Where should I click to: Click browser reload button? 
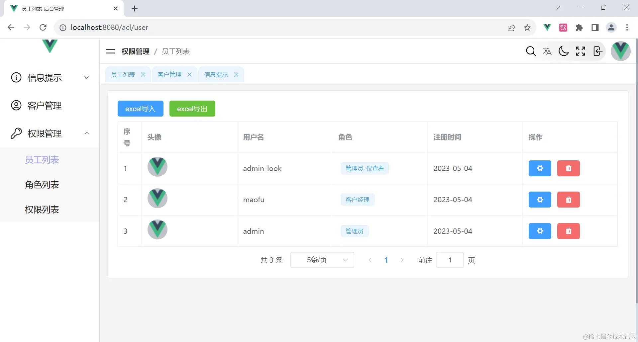[x=43, y=27]
